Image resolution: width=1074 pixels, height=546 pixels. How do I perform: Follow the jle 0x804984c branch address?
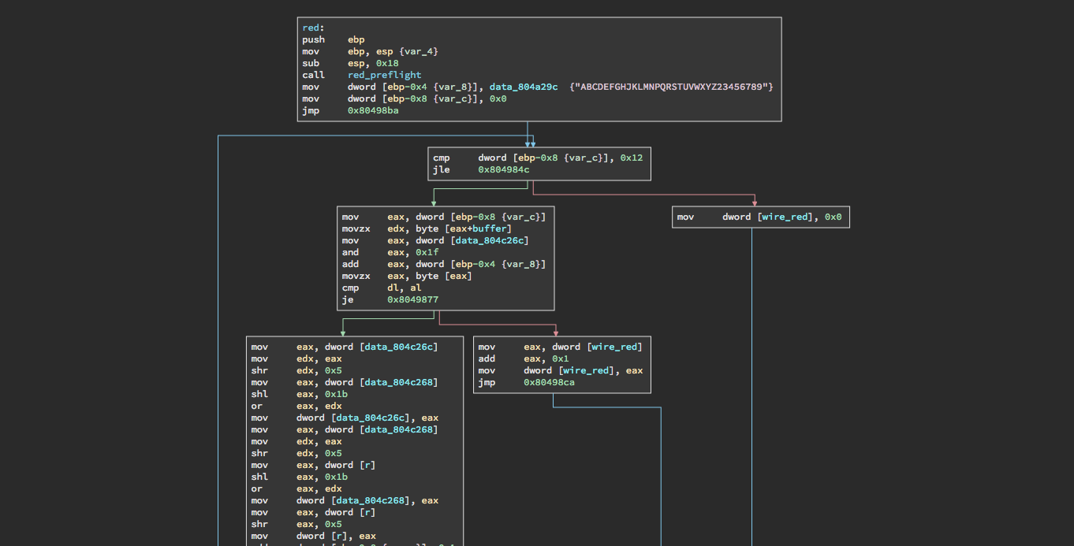[x=504, y=169]
